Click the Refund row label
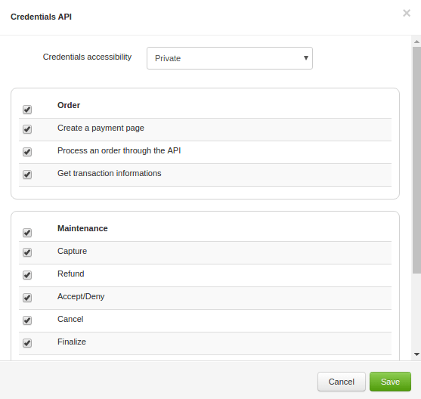Image resolution: width=421 pixels, height=399 pixels. [70, 274]
